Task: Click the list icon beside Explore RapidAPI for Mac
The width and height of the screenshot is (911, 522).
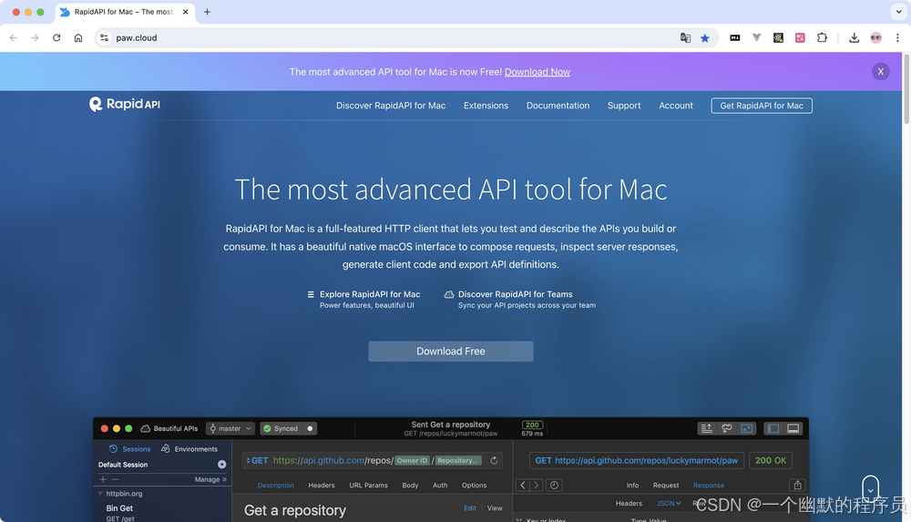Action: (311, 295)
